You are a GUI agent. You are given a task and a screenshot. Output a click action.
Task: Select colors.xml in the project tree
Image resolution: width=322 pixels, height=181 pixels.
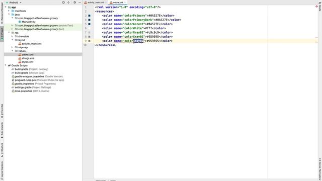click(x=28, y=55)
